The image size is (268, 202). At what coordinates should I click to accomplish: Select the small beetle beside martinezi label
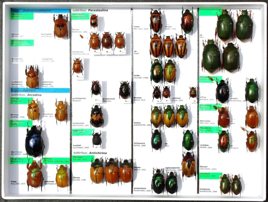click(x=193, y=93)
